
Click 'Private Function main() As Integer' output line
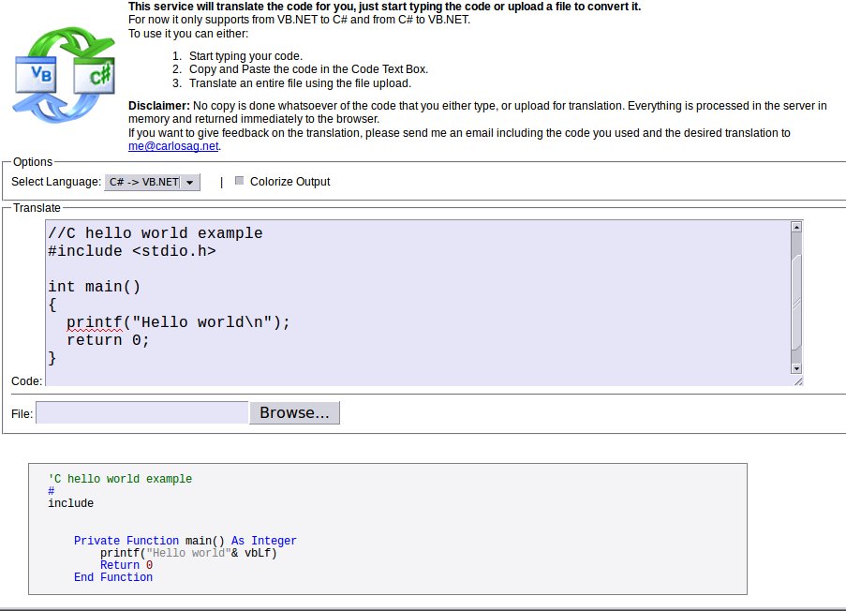[186, 541]
